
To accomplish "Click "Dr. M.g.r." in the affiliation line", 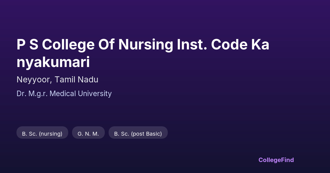I will pyautogui.click(x=32, y=94).
